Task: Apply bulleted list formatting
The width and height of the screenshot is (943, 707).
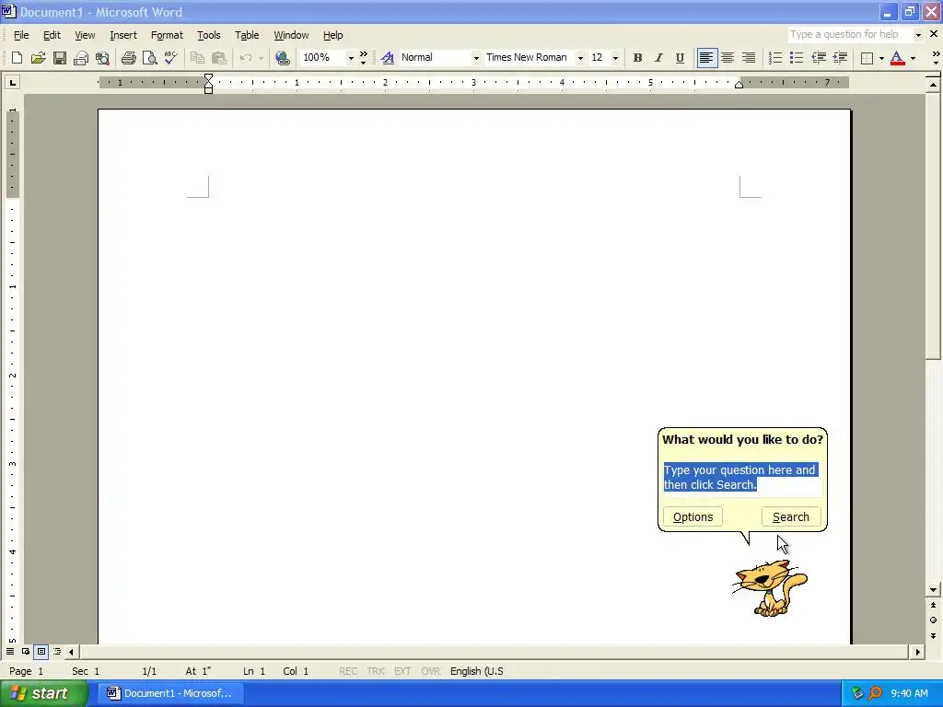Action: pyautogui.click(x=797, y=58)
